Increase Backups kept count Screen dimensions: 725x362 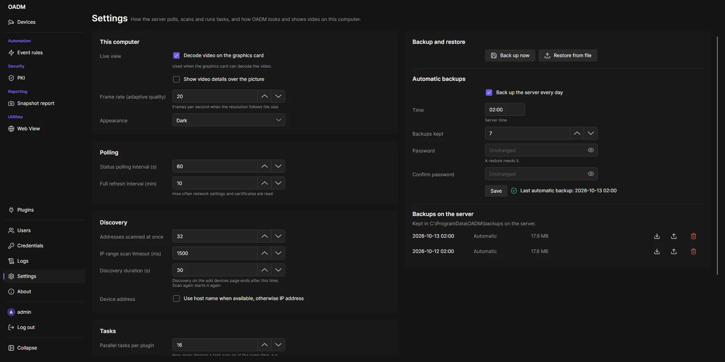(x=577, y=133)
